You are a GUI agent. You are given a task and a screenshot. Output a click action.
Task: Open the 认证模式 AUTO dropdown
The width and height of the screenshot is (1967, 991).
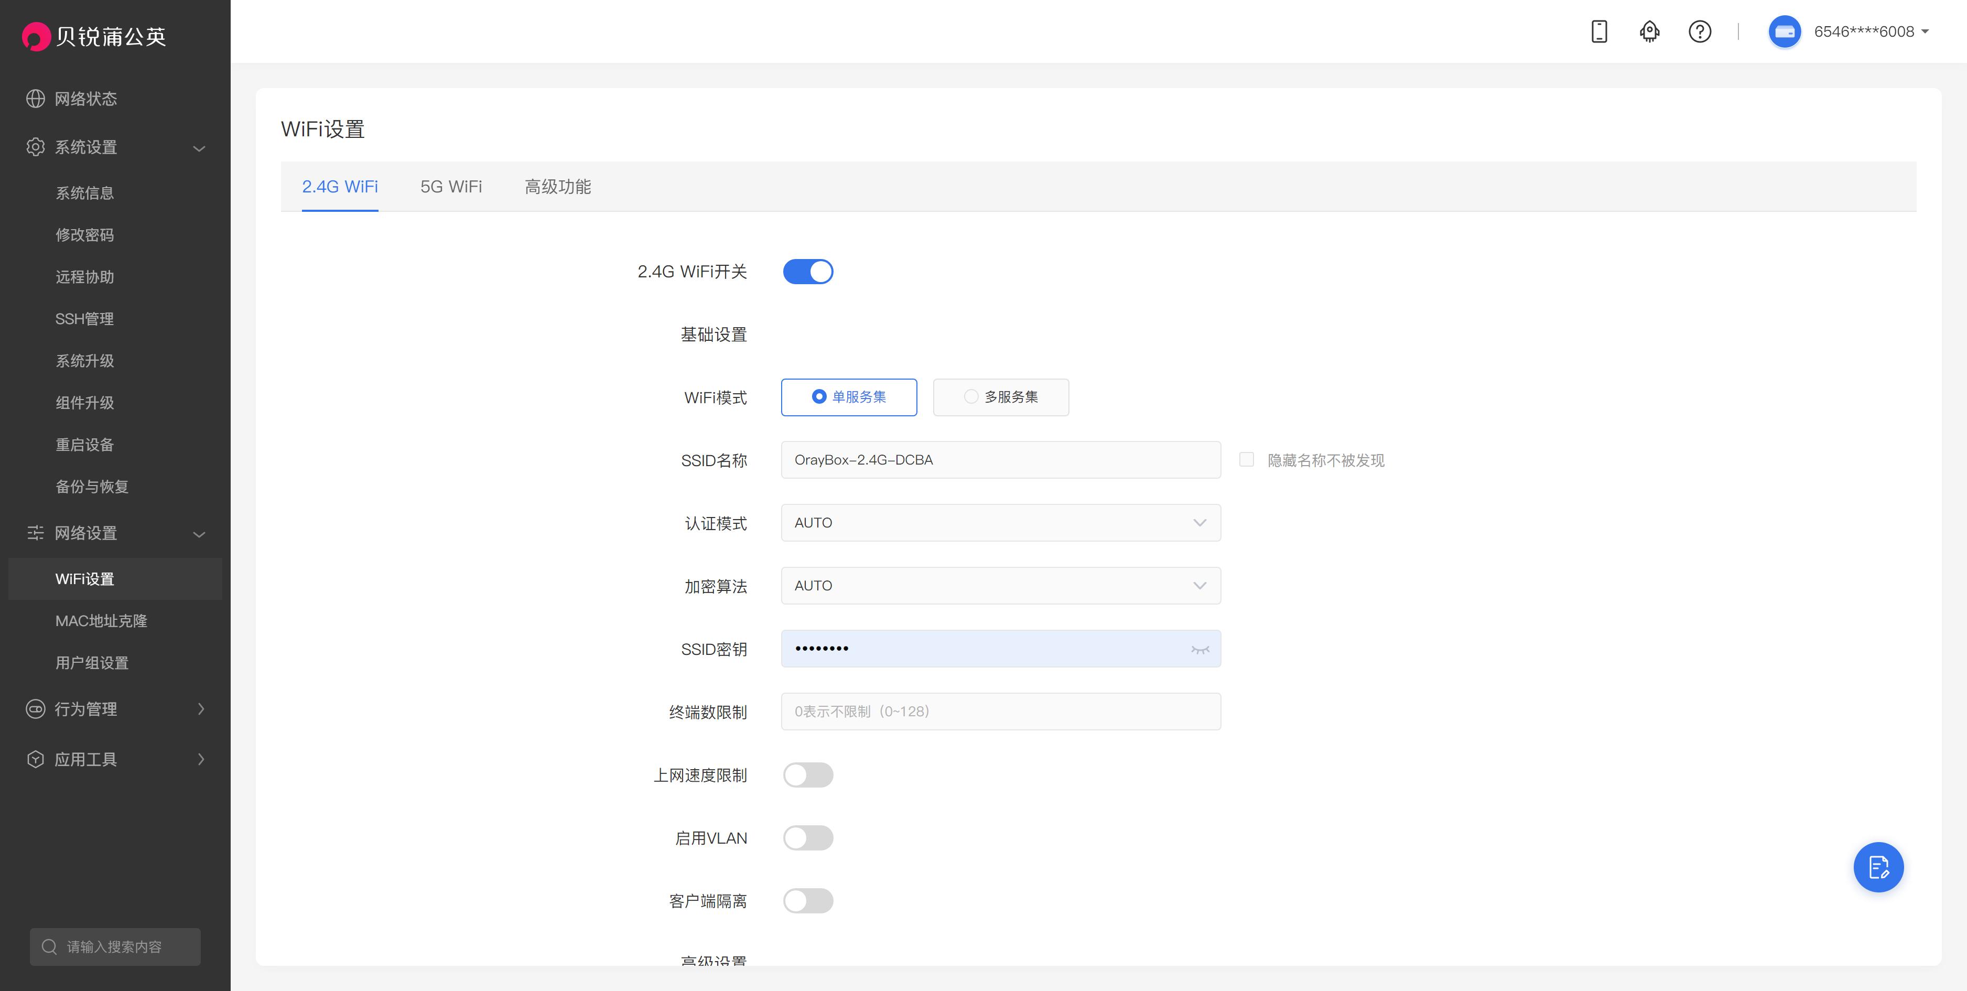pos(1199,523)
